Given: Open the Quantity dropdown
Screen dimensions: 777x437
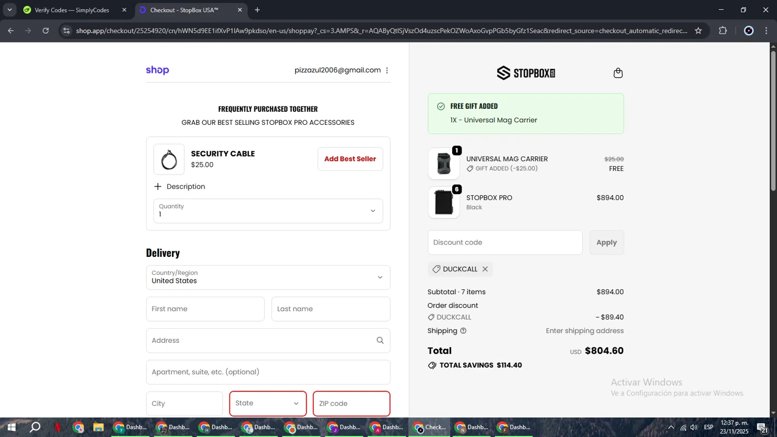Looking at the screenshot, I should (x=268, y=211).
